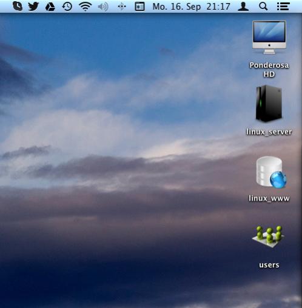Open the Skype menu bar icon
This screenshot has height=308, width=302.
pyautogui.click(x=18, y=6)
